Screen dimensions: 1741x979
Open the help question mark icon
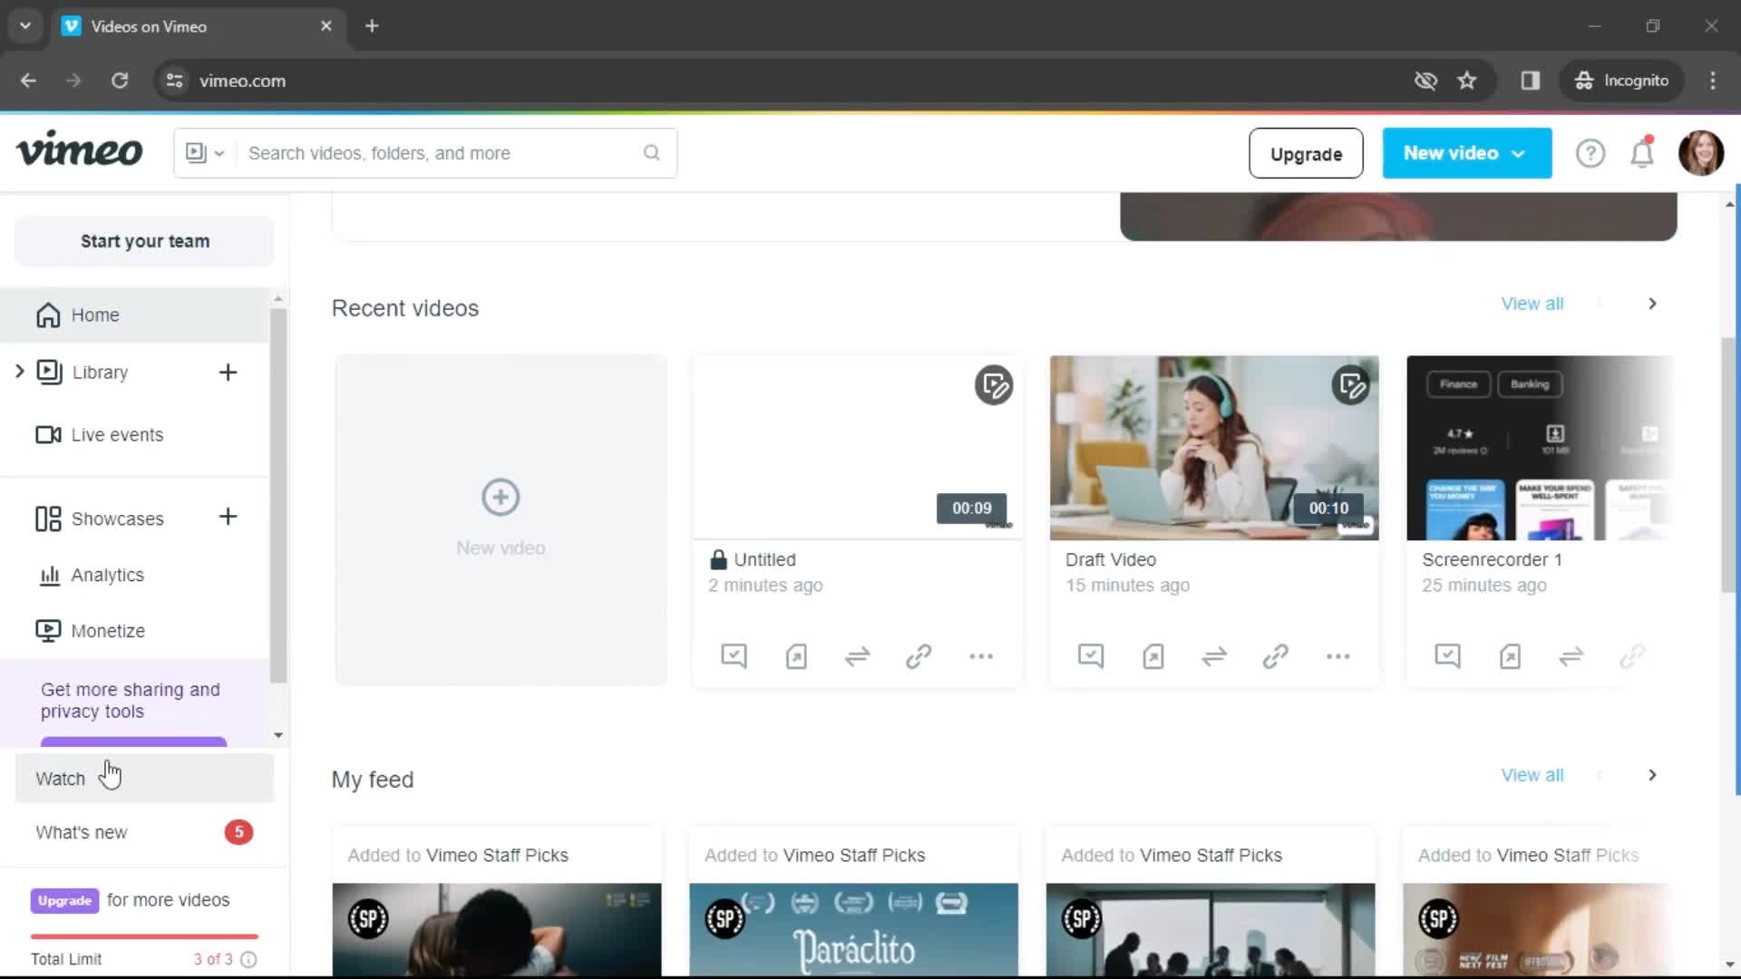[x=1590, y=153]
